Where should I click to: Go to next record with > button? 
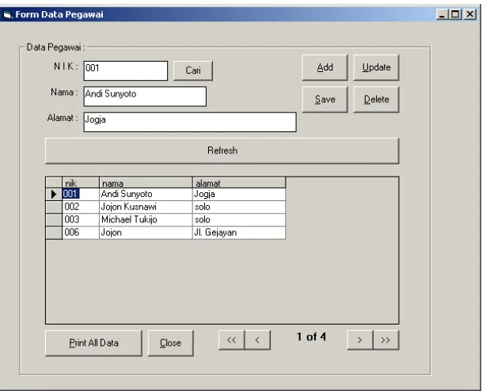(x=360, y=340)
